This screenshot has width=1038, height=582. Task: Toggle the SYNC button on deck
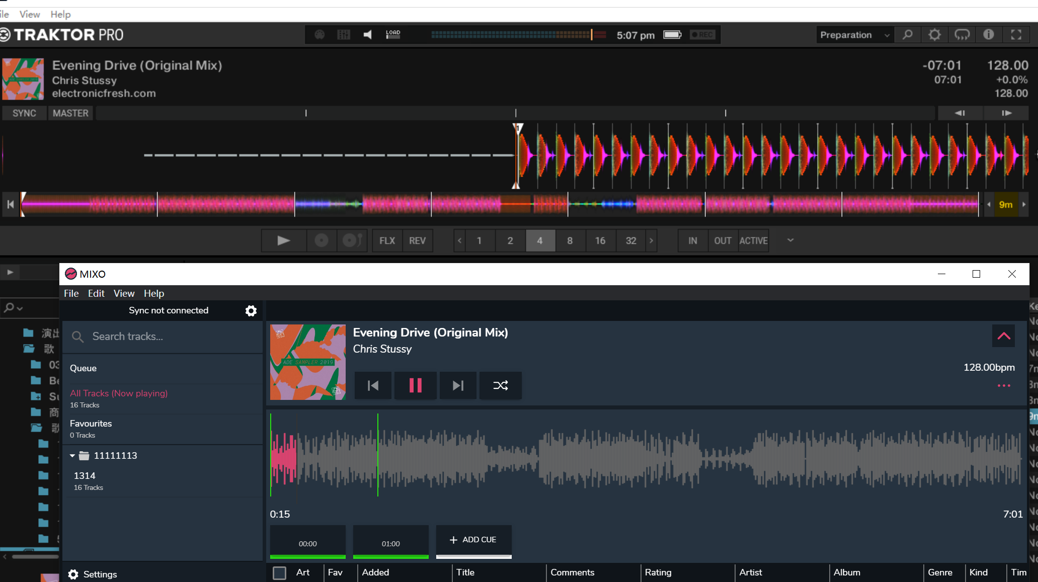tap(24, 113)
